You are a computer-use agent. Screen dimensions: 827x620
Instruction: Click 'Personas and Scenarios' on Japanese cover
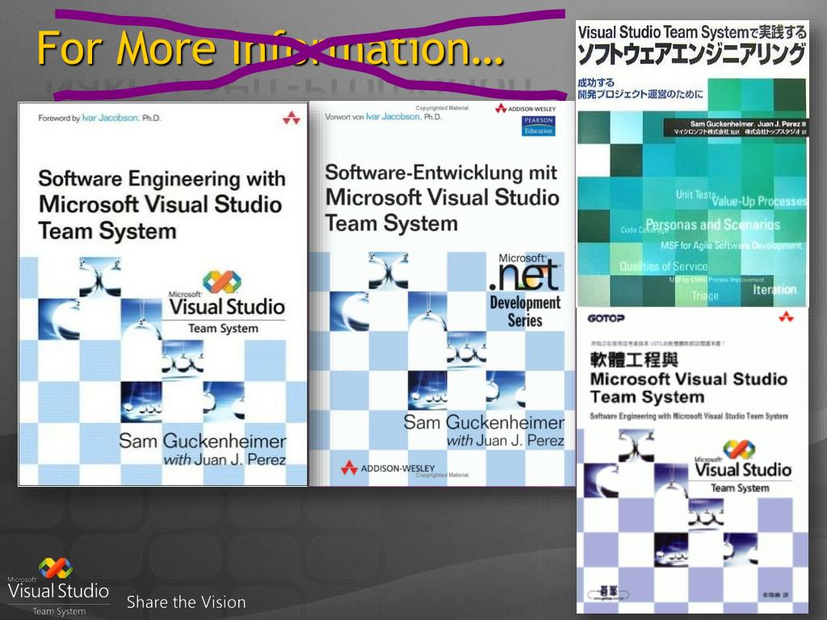(712, 225)
